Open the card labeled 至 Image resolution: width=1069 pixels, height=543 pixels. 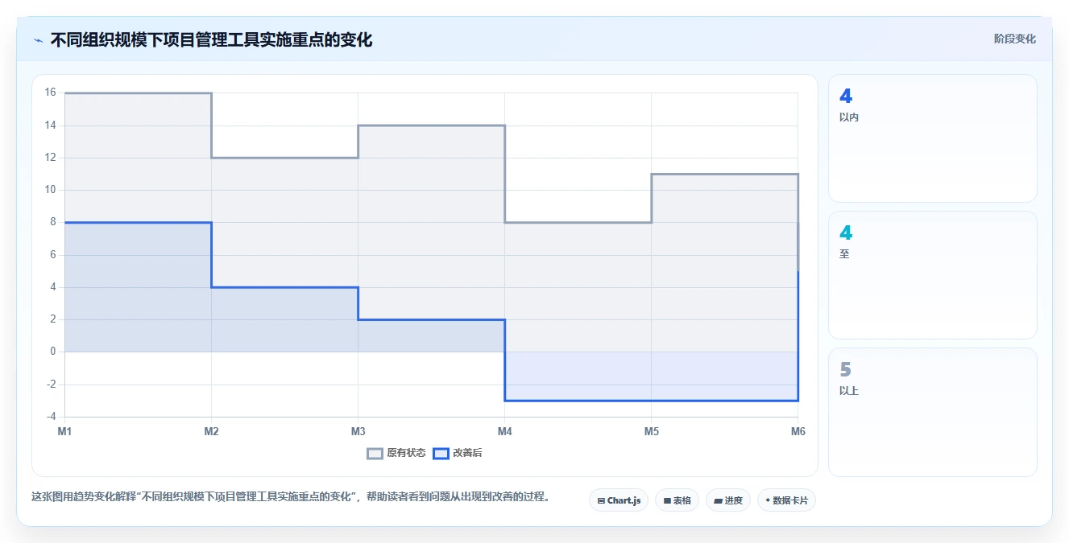coord(932,275)
